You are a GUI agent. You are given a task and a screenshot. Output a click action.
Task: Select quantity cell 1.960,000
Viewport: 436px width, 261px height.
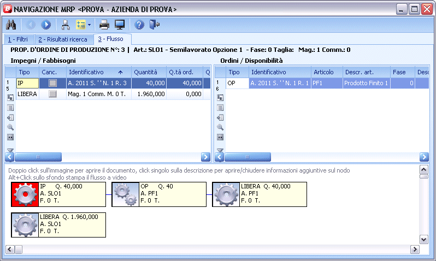[149, 94]
